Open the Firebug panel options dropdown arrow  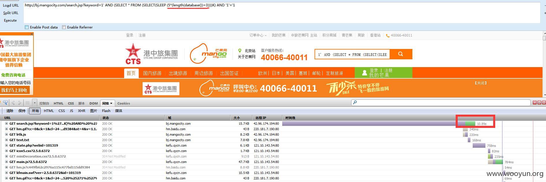click(x=35, y=103)
